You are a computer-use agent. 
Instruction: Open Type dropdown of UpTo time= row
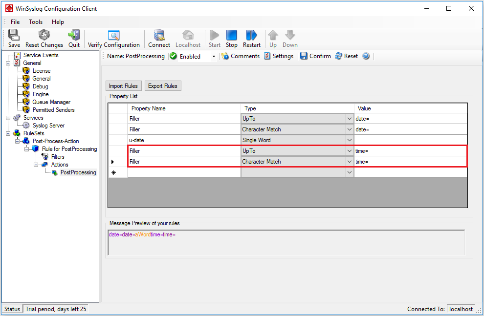pos(350,151)
